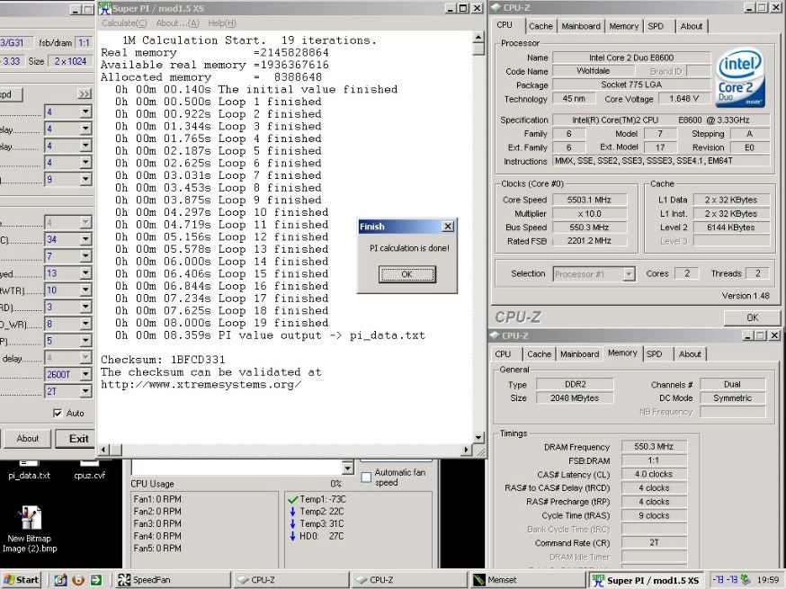Screen dimensions: 786x589
Task: Switch to CPU tab in memory-timings CPU-Z window
Action: (503, 354)
